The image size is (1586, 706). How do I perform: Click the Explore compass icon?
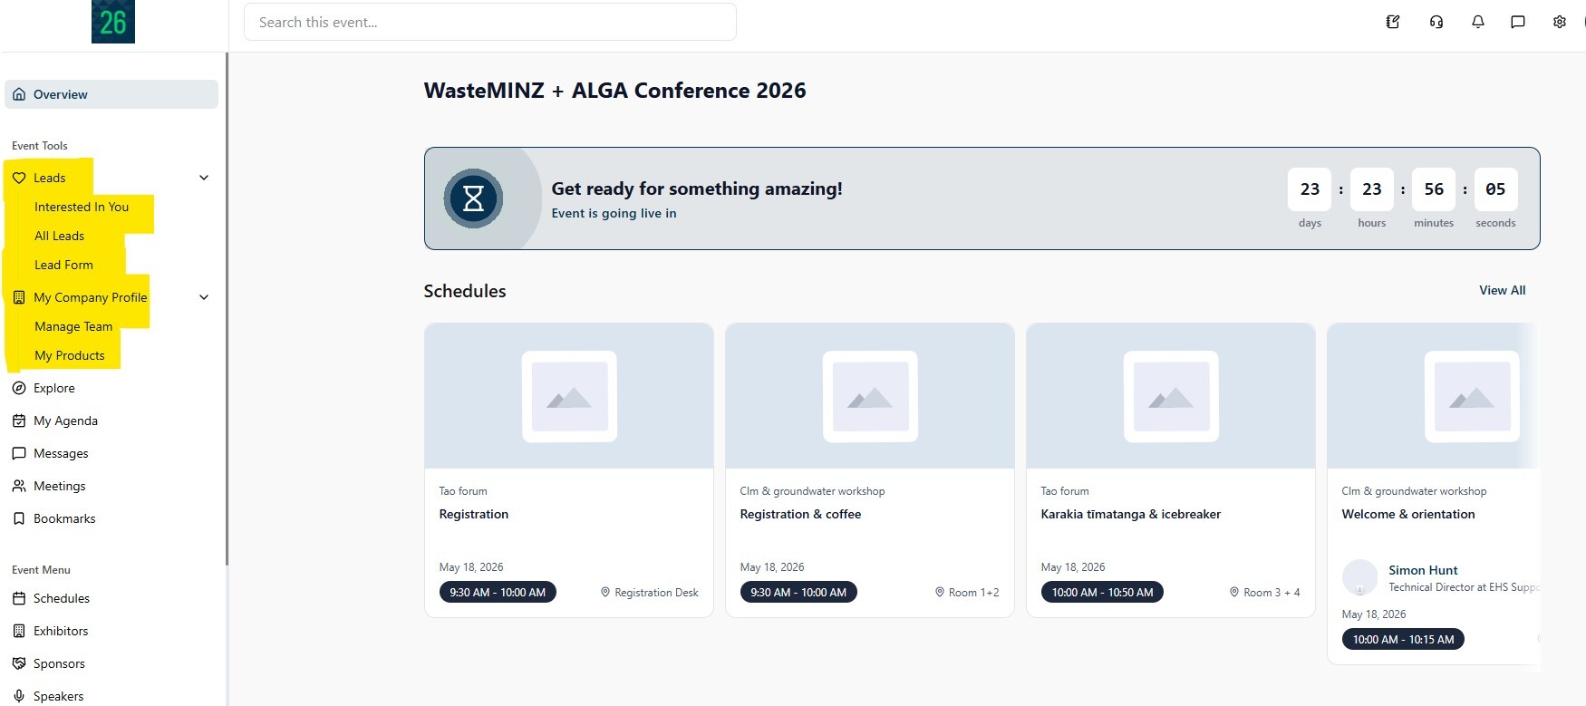coord(19,388)
